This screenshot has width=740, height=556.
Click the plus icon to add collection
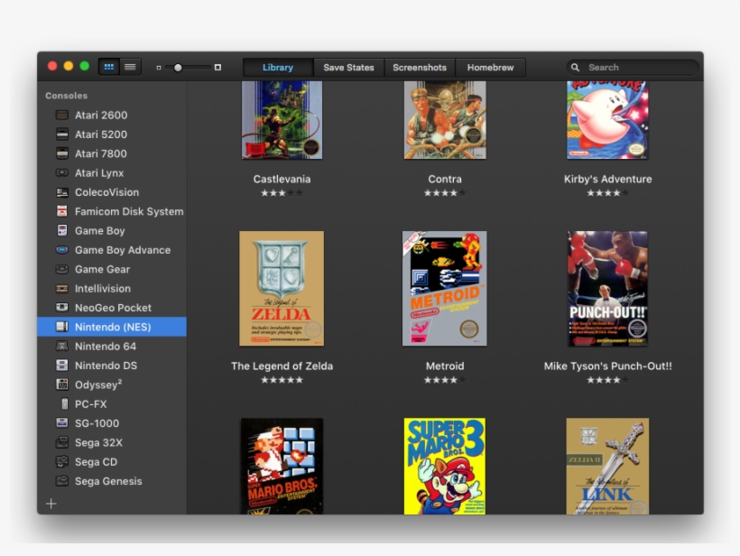[51, 504]
